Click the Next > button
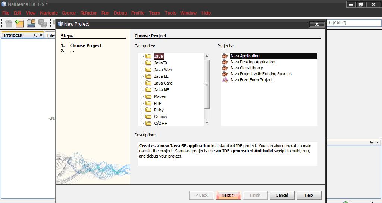The height and width of the screenshot is (203, 382). click(228, 195)
